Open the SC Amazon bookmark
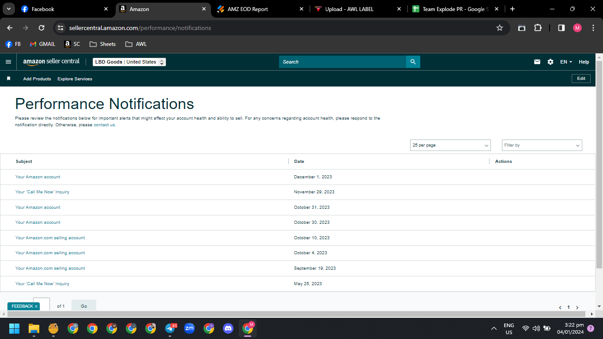603x339 pixels. (x=72, y=44)
